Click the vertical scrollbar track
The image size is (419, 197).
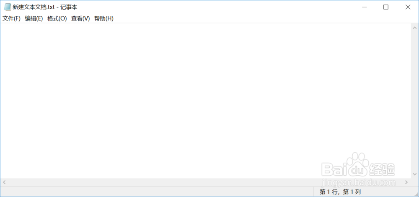point(415,101)
